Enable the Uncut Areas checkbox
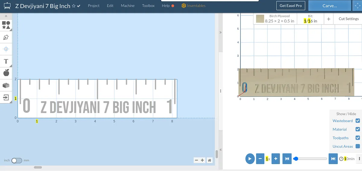 tap(358, 147)
